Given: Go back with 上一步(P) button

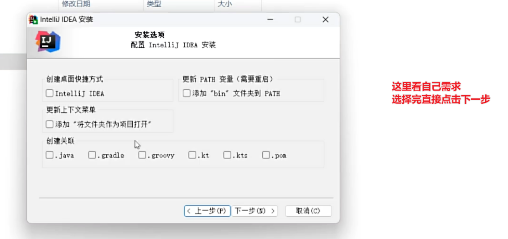Looking at the screenshot, I should coord(207,211).
